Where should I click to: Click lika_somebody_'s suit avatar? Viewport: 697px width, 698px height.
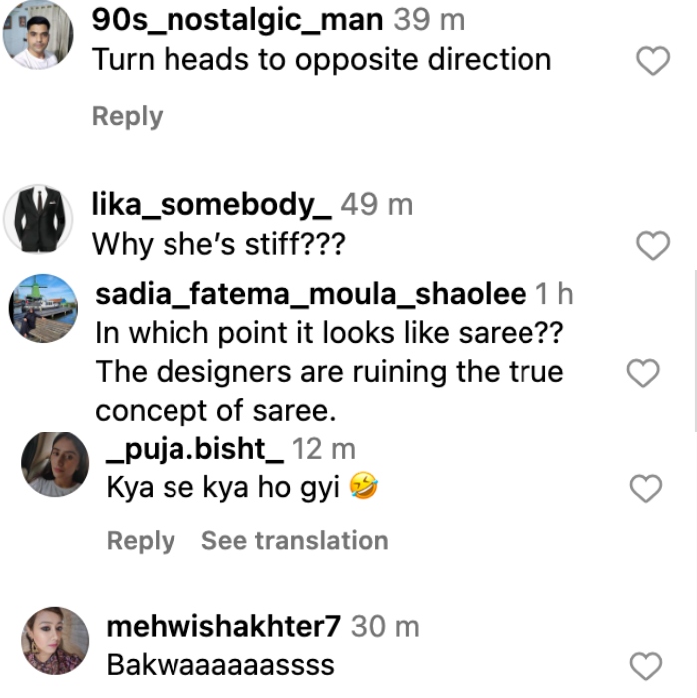tap(38, 218)
